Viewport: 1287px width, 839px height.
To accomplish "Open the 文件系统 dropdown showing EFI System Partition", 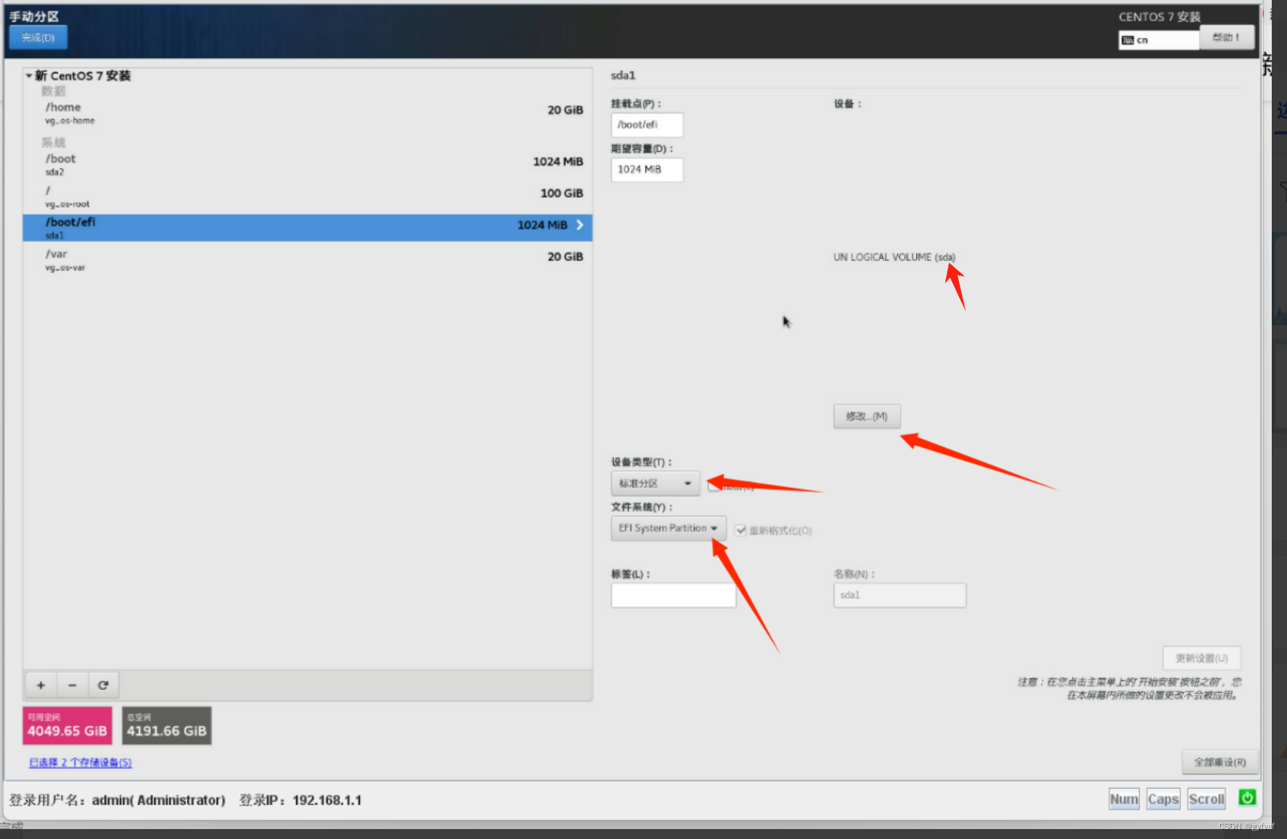I will (668, 528).
